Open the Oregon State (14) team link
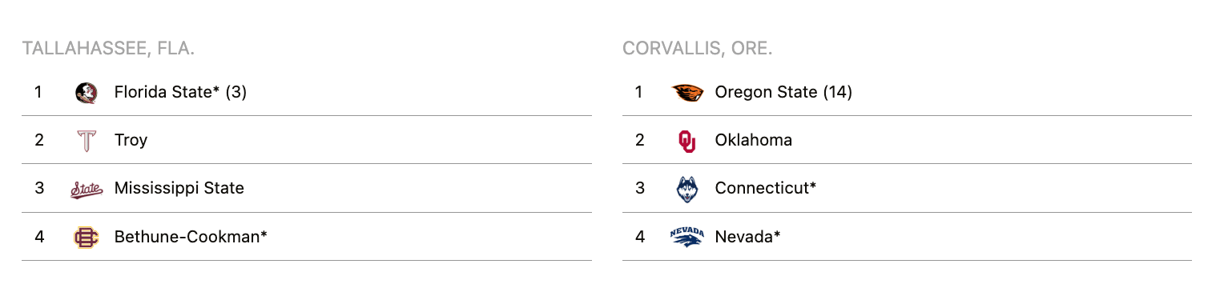 [x=783, y=92]
